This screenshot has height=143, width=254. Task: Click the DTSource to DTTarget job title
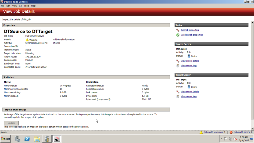tap(28, 31)
